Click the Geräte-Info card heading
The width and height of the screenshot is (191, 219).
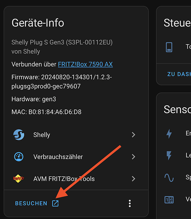pyautogui.click(x=38, y=23)
